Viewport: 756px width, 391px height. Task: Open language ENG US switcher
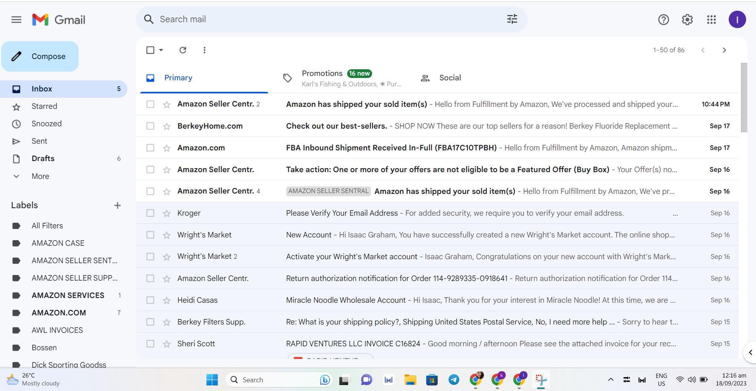click(x=661, y=380)
